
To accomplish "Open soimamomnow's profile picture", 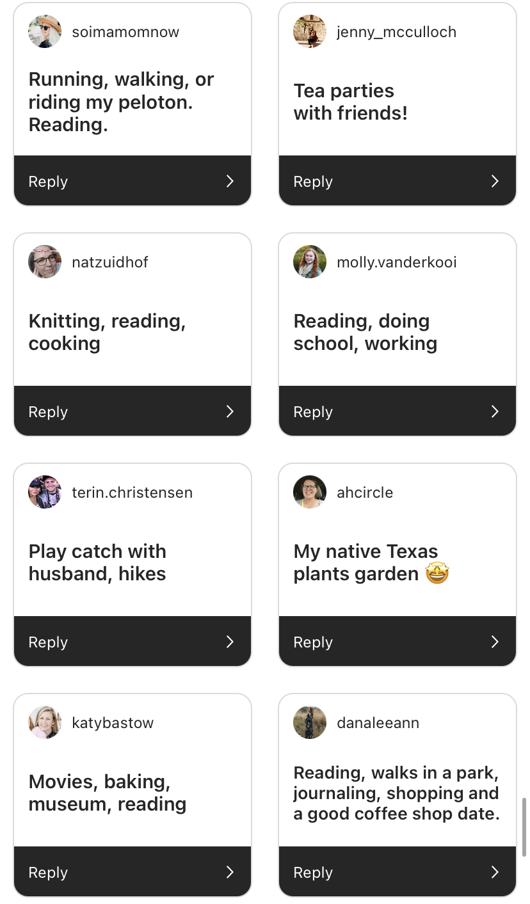I will point(45,31).
